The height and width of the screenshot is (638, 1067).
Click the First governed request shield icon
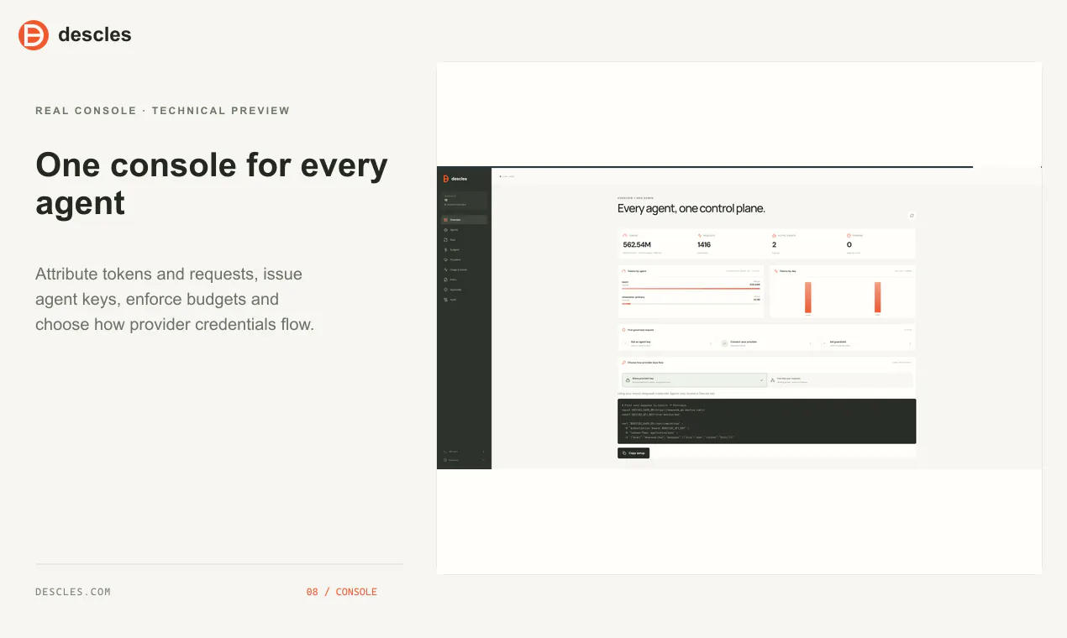623,330
